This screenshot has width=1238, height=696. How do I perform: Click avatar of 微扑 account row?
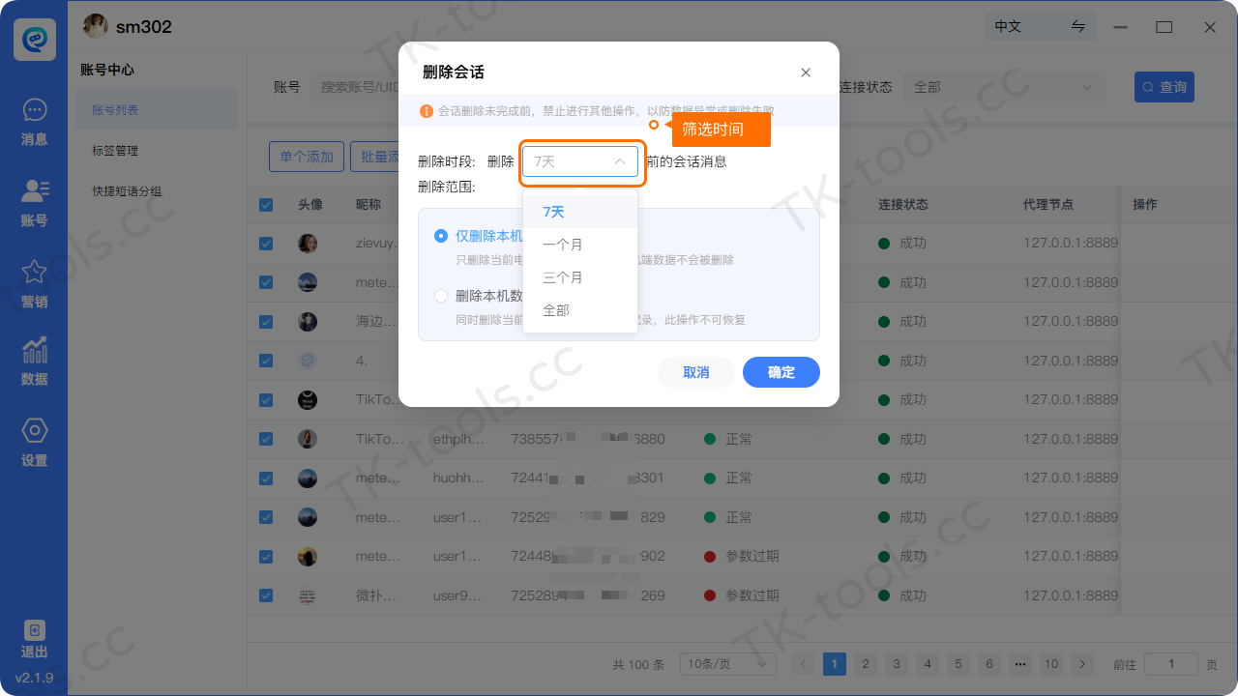(308, 595)
